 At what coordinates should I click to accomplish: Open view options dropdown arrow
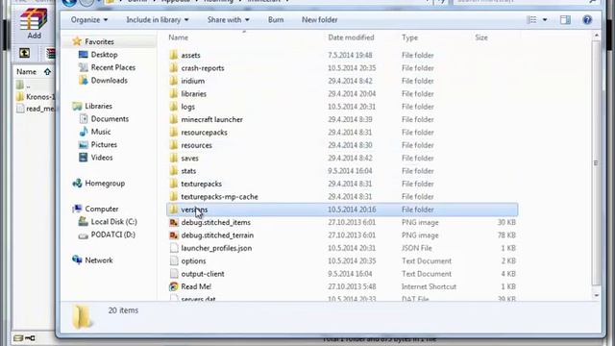pyautogui.click(x=545, y=19)
